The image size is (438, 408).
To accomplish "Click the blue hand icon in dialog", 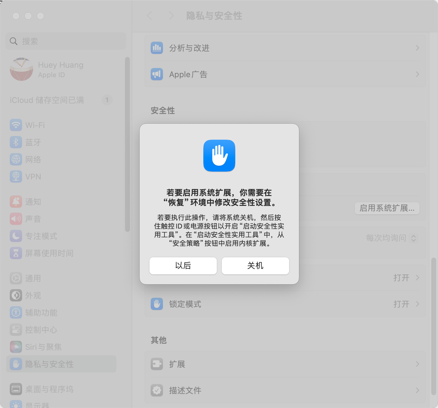I will coord(219,156).
